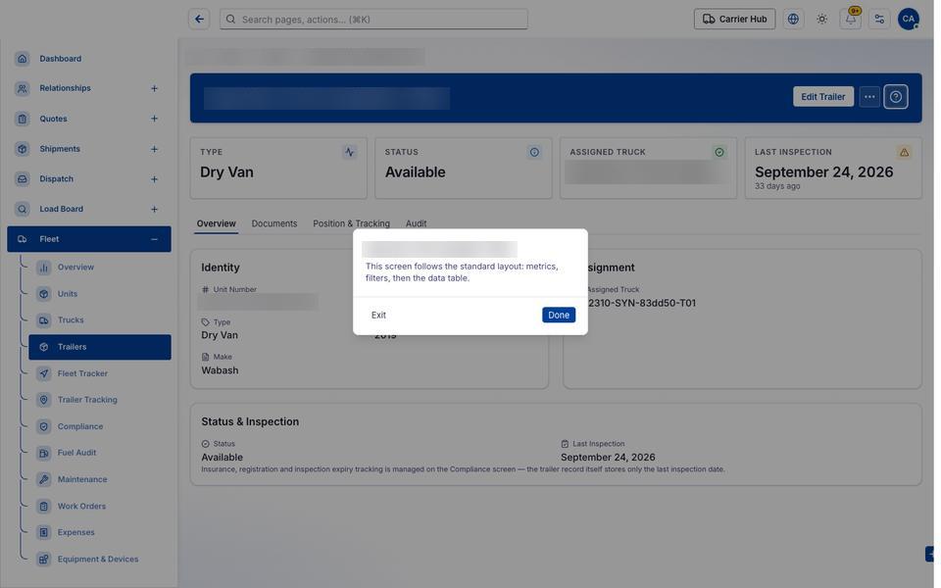The height and width of the screenshot is (588, 941).
Task: Open the trailer more options ellipsis
Action: (869, 97)
